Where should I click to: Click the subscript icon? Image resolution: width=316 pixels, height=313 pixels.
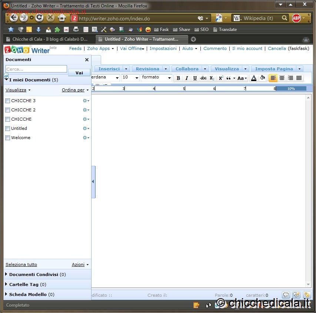[212, 78]
